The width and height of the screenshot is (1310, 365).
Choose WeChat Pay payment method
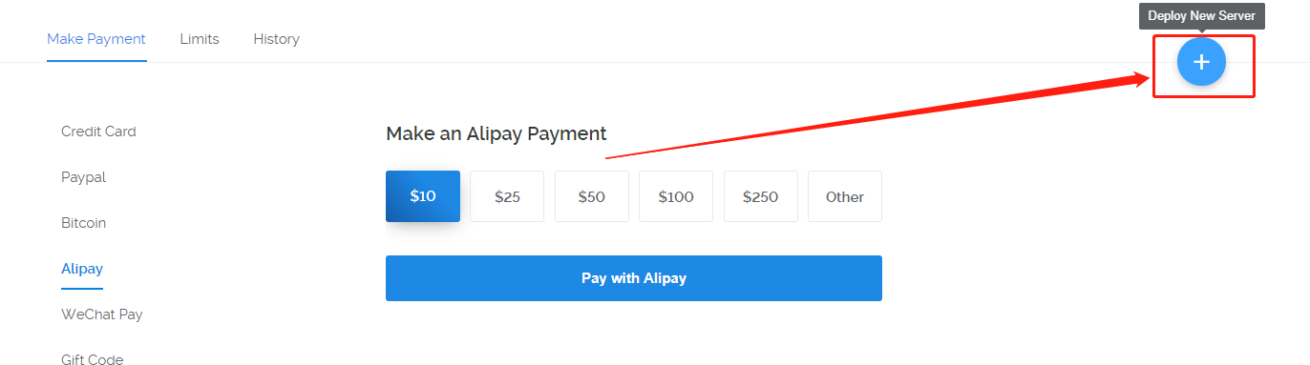click(102, 314)
